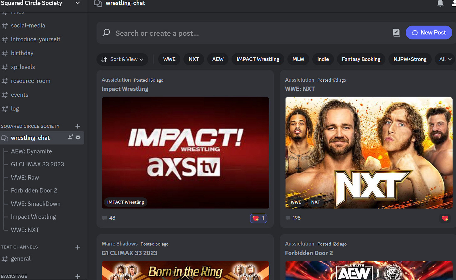Viewport: 456px width, 280px height.
Task: Start a New Post
Action: pos(429,33)
